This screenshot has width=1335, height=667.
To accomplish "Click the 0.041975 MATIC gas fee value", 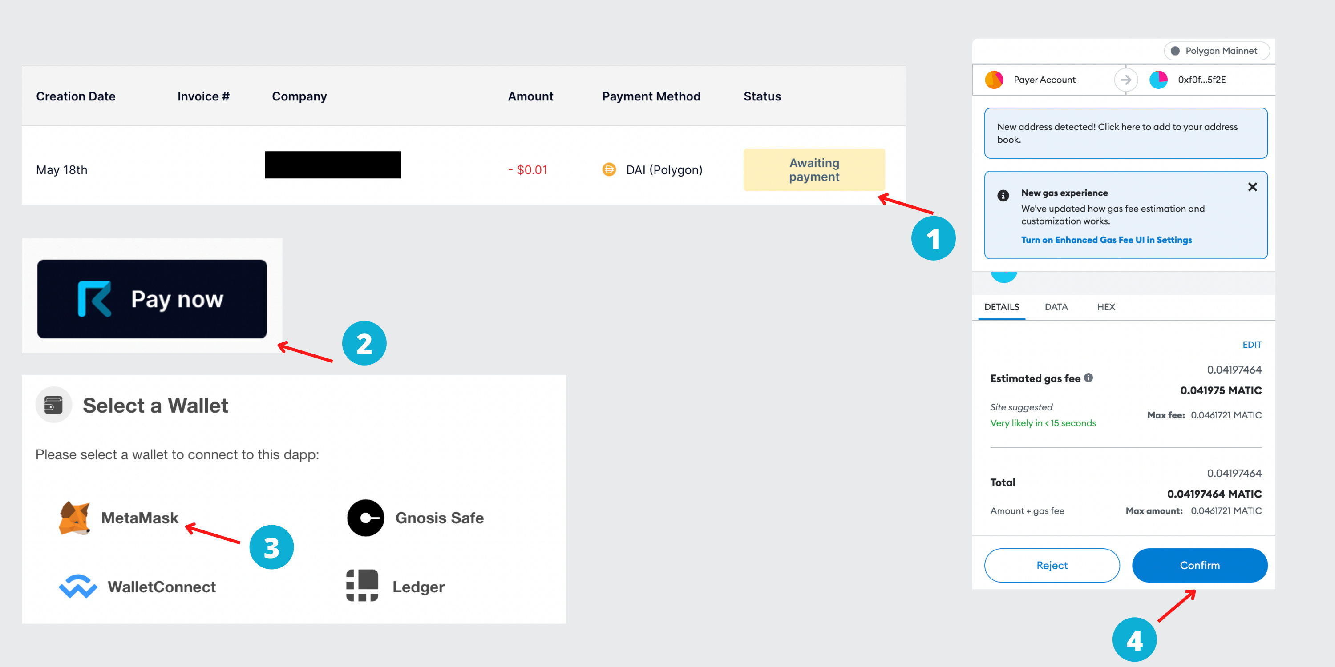I will coord(1221,390).
